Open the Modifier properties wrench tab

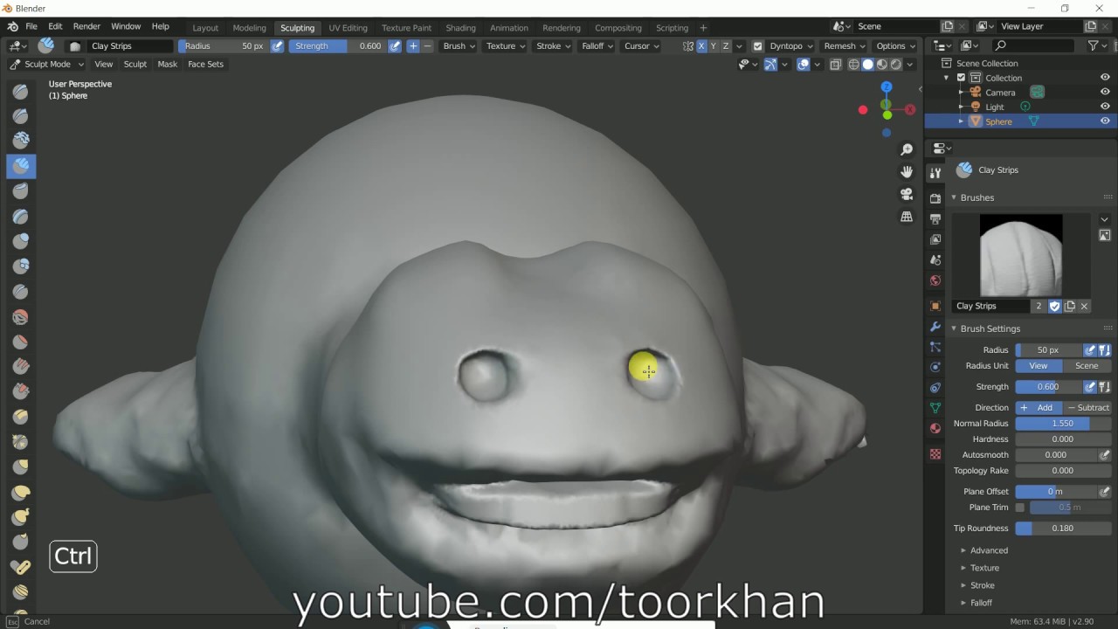(935, 326)
